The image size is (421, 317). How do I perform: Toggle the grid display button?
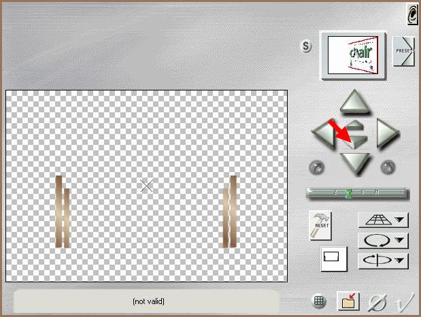click(319, 301)
